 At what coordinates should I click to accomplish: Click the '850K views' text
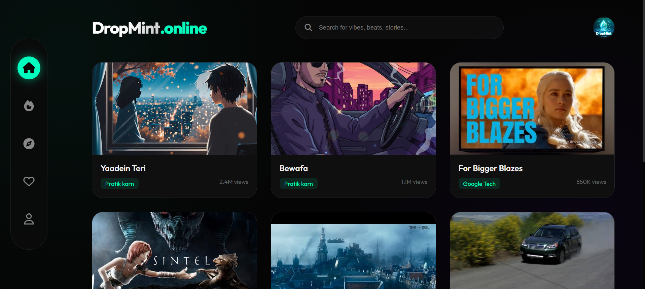tap(591, 182)
